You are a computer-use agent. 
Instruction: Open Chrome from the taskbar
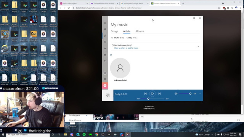tap(96, 134)
